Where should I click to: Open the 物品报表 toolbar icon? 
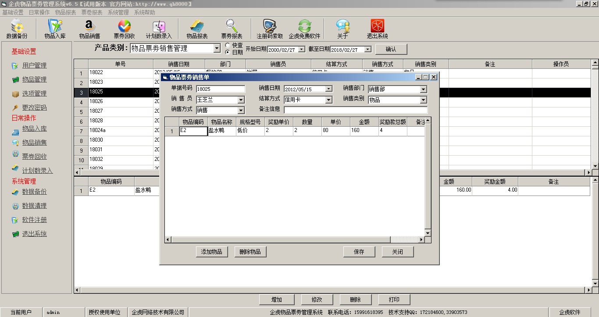click(x=197, y=29)
